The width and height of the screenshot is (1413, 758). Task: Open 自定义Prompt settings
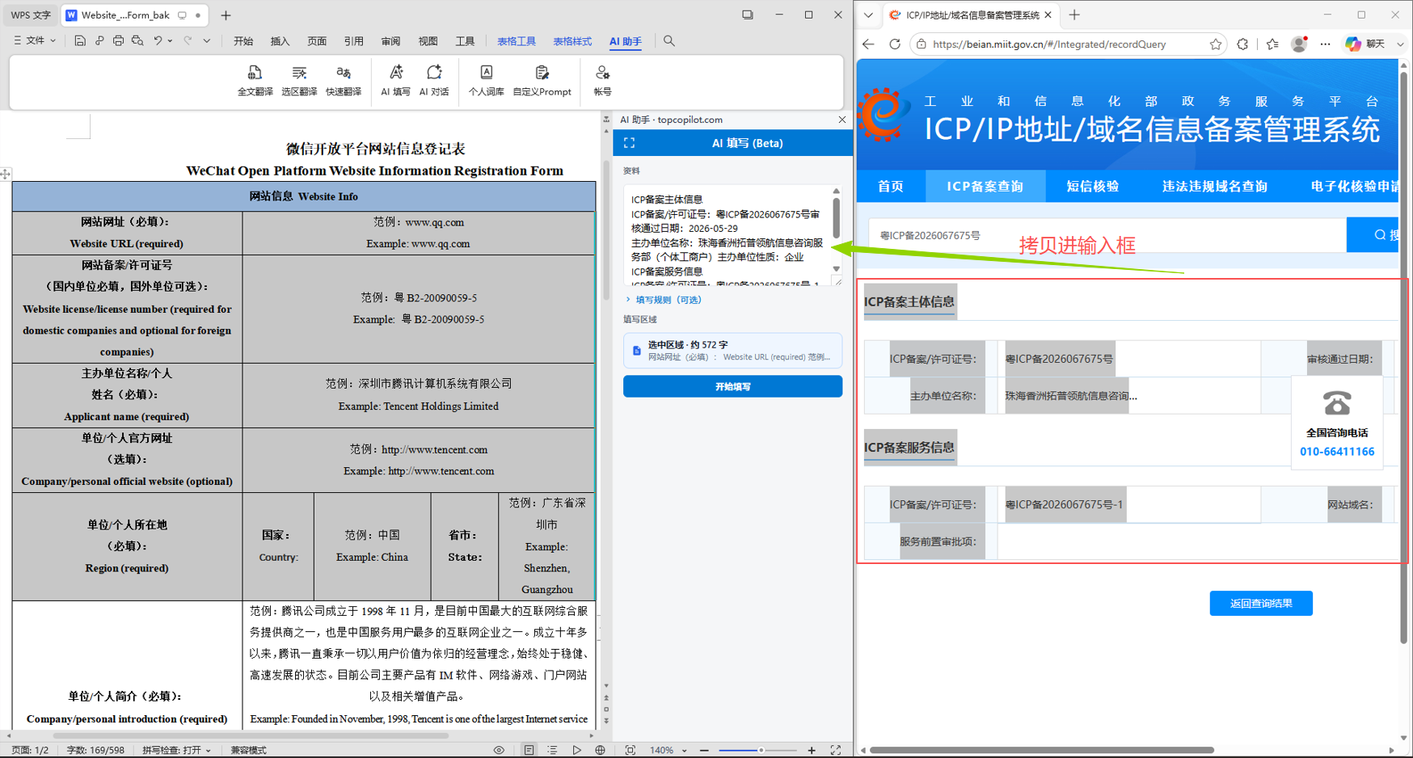(542, 81)
